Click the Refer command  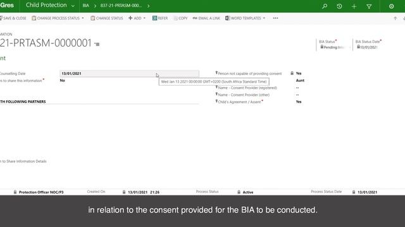coord(160,18)
